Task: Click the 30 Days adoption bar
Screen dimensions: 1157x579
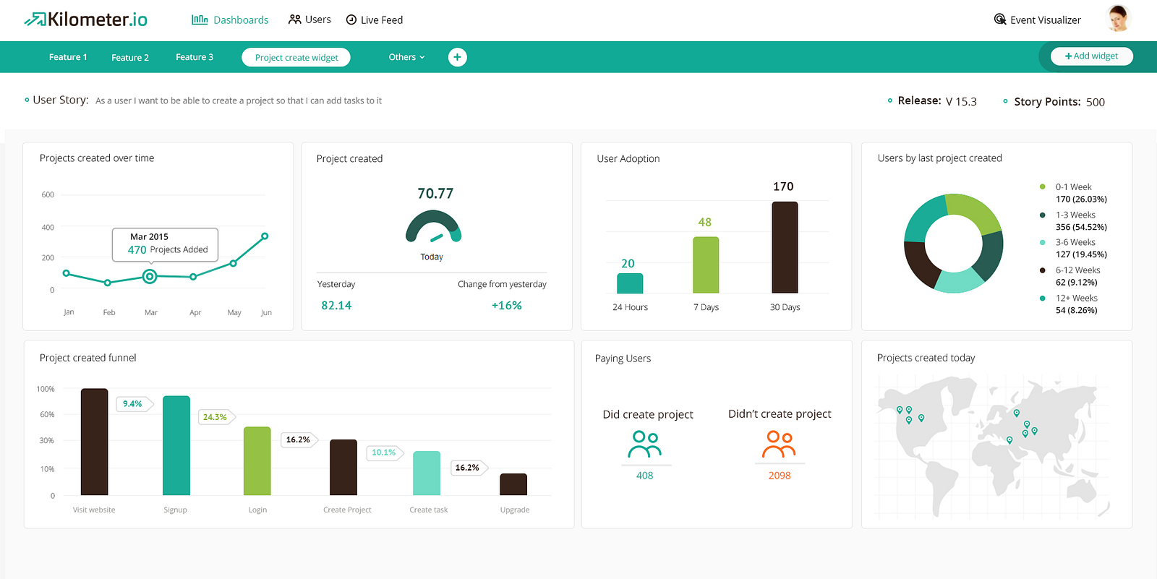Action: click(x=785, y=247)
